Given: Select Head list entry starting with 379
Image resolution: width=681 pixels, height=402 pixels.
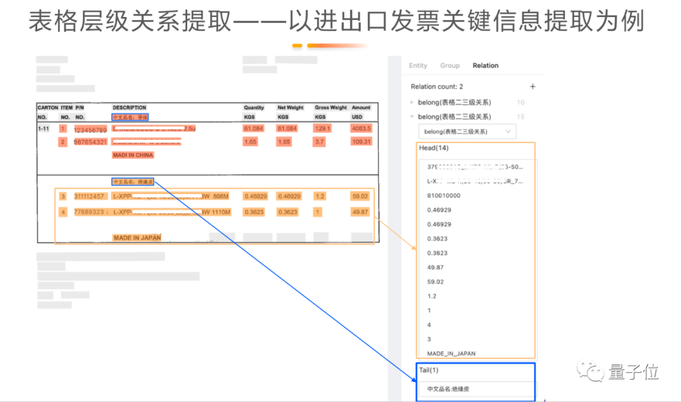Looking at the screenshot, I should coord(475,167).
